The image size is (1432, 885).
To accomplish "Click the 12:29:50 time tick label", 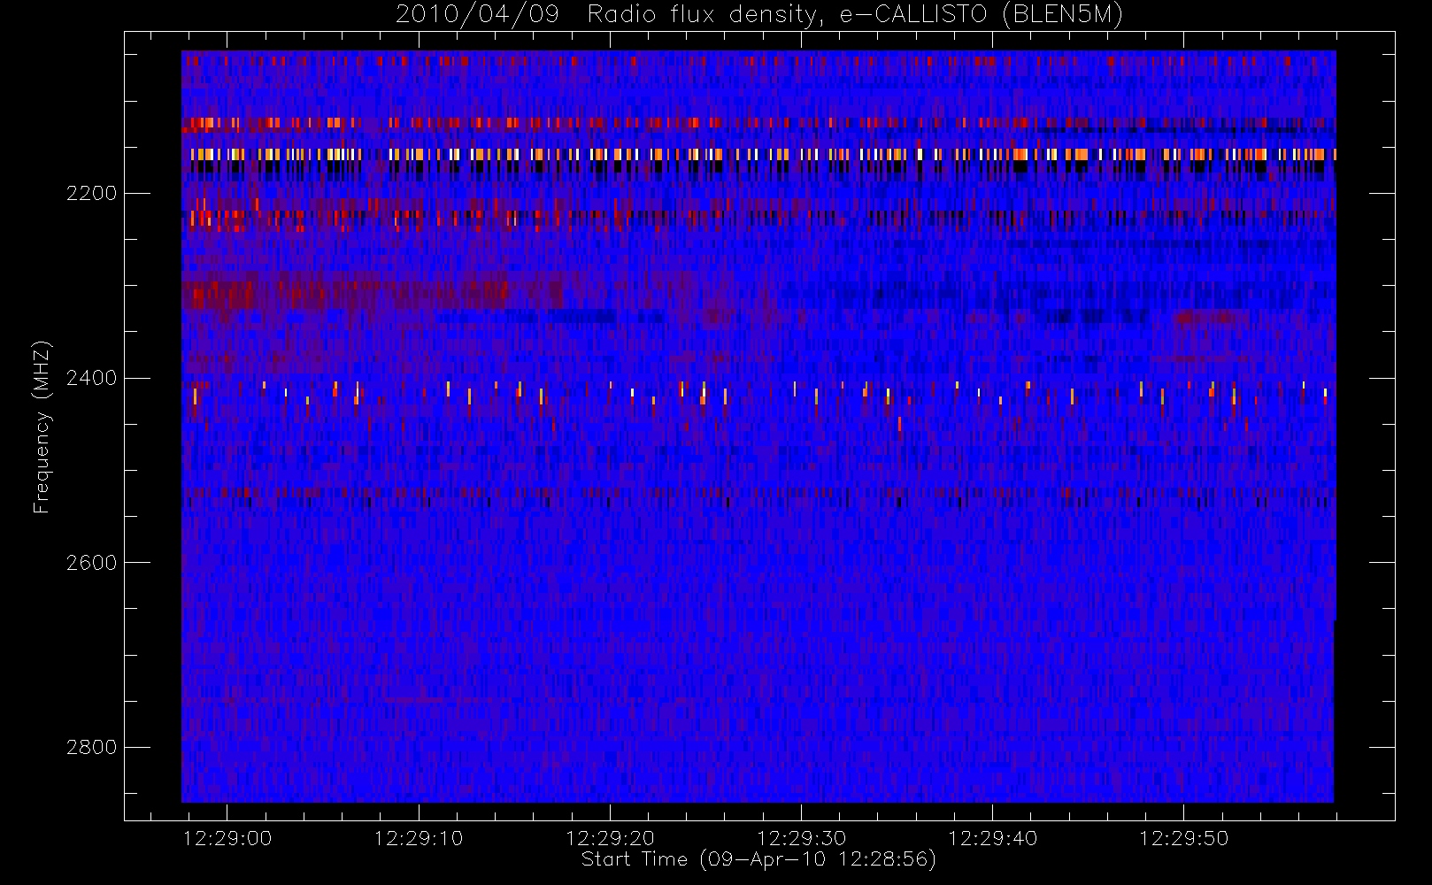I will tap(1183, 838).
